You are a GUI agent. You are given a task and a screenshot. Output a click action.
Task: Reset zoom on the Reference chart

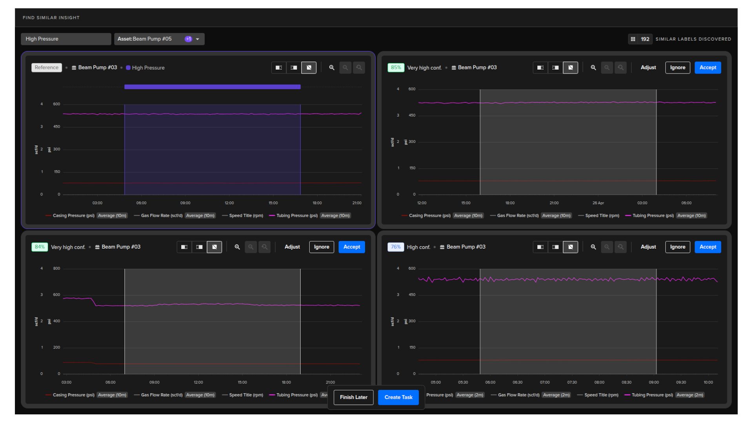(359, 68)
